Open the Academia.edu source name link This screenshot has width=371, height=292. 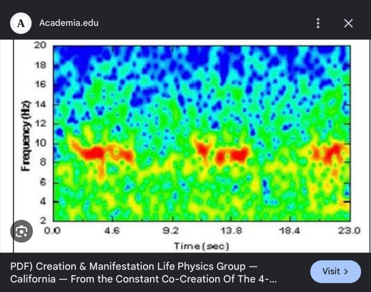point(69,23)
